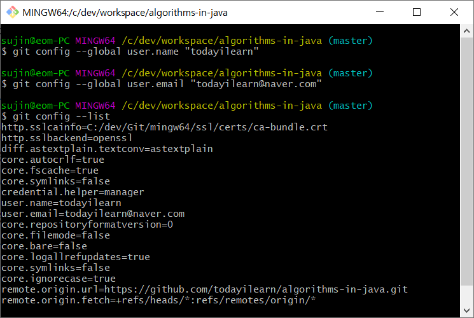The width and height of the screenshot is (474, 318).
Task: Click the vertical scrollbar thumb
Action: click(466, 161)
